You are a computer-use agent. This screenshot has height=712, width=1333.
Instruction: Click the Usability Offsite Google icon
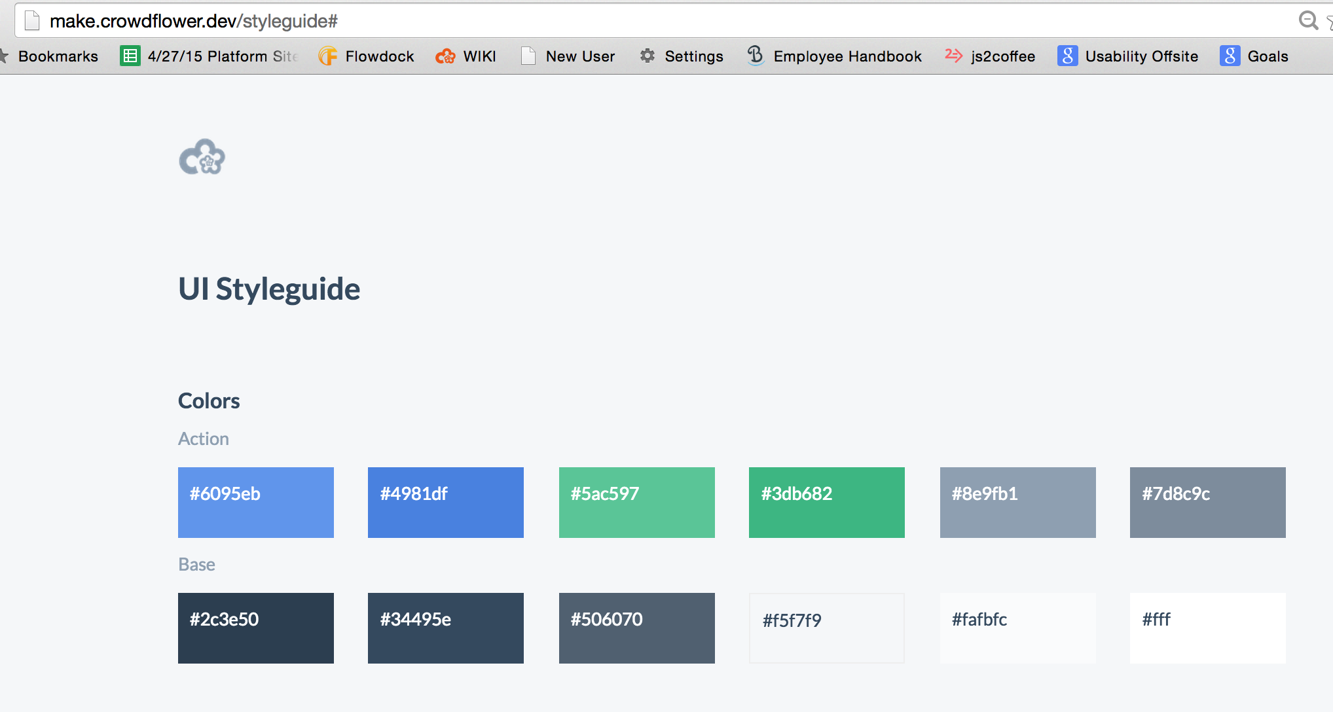[1067, 56]
